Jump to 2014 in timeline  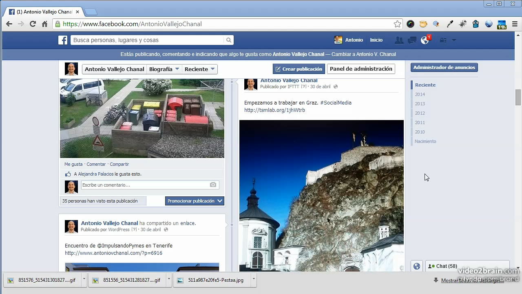(420, 94)
